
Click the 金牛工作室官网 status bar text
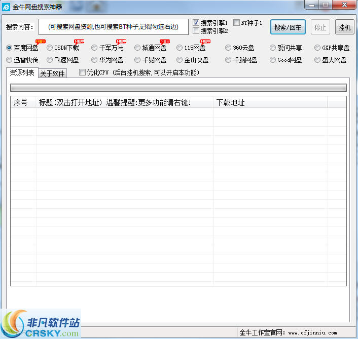click(262, 333)
